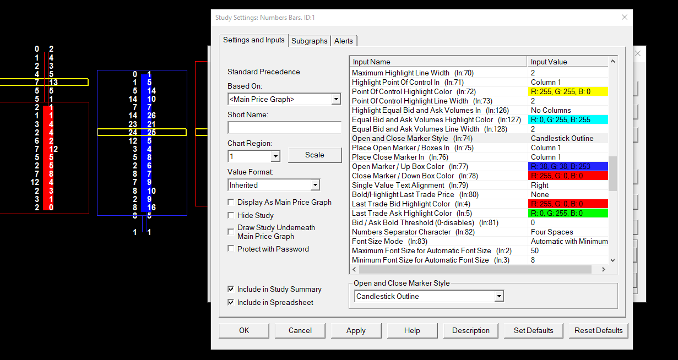Toggle the Hide Study checkbox
The height and width of the screenshot is (360, 678).
[231, 215]
